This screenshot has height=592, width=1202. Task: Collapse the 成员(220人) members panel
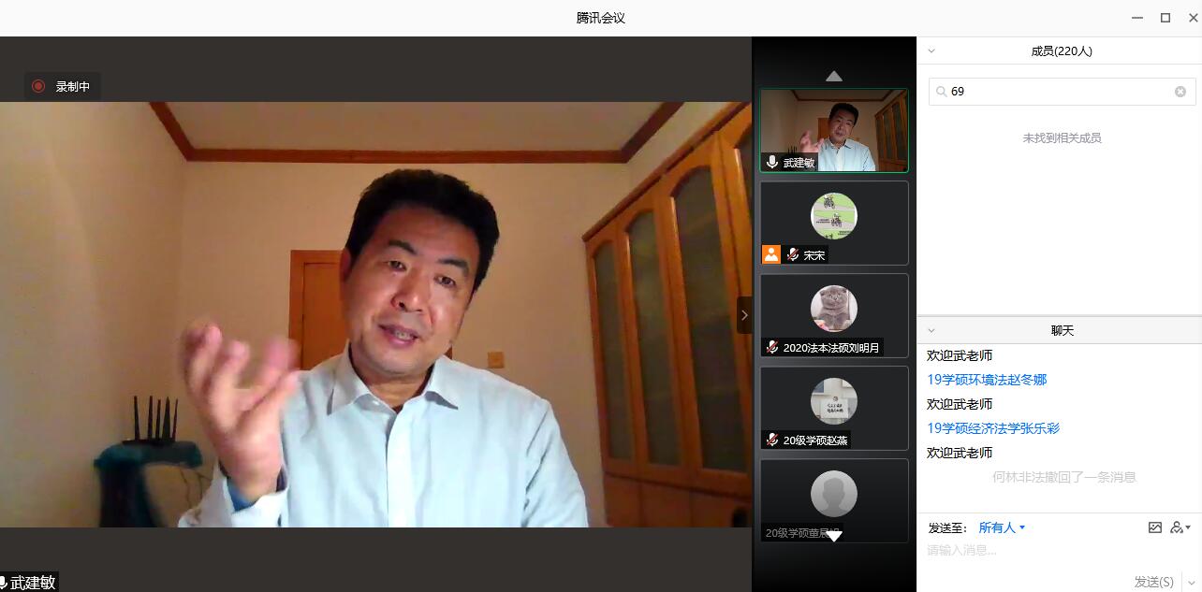(931, 51)
